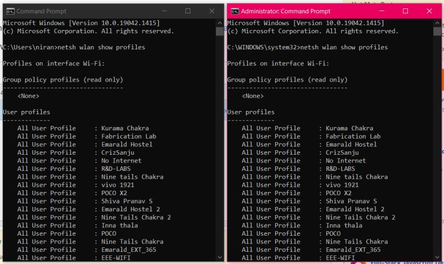The height and width of the screenshot is (264, 444).
Task: Click 'Nine Tails Chakra 2' in left window
Action: (136, 217)
